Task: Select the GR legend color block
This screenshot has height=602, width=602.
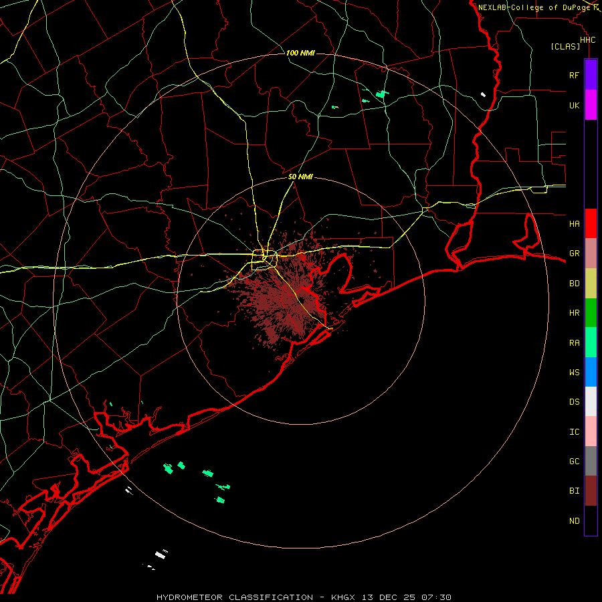Action: click(591, 254)
